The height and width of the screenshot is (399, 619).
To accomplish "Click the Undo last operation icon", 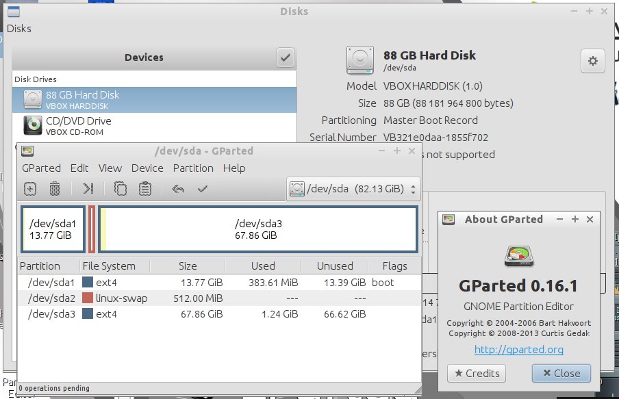I will click(x=178, y=189).
